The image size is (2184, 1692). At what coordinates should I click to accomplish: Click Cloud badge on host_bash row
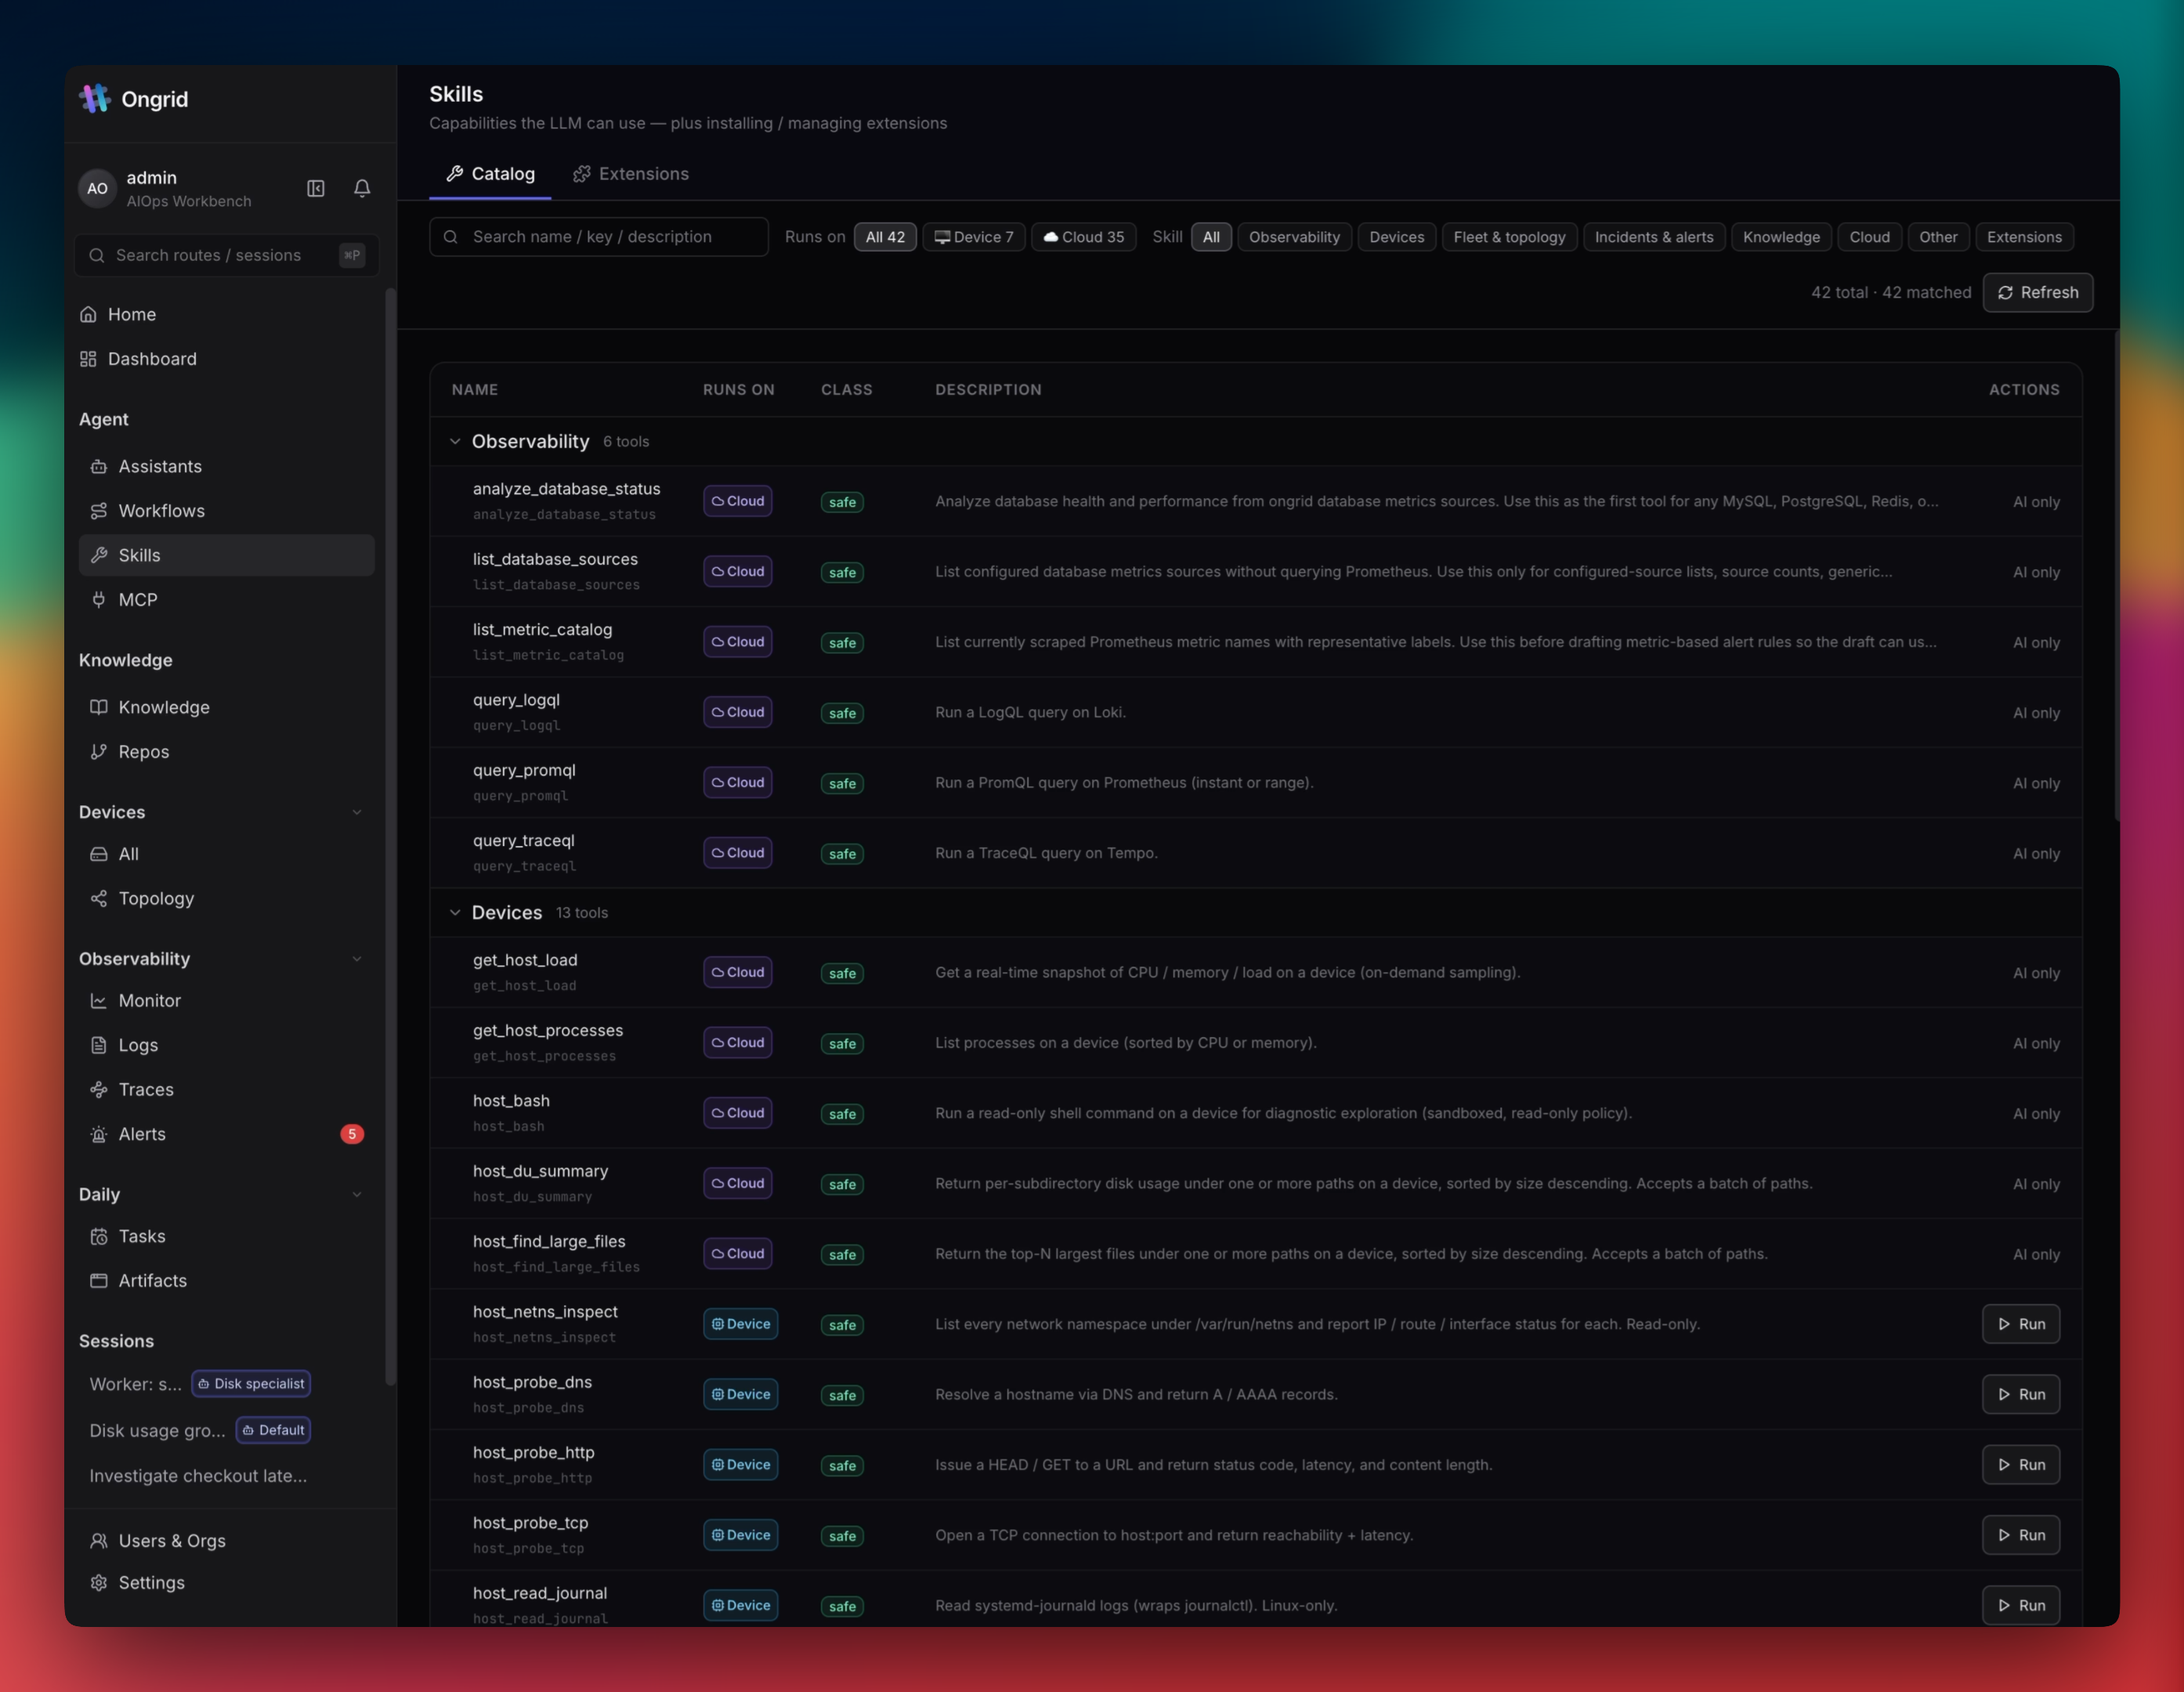pos(738,1113)
